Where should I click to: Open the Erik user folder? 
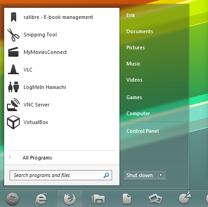point(131,15)
